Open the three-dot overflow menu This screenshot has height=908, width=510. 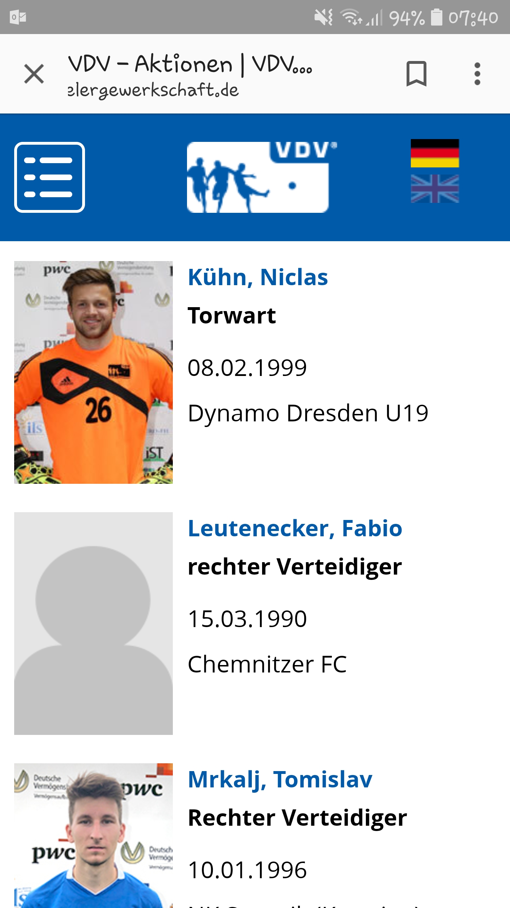[477, 74]
